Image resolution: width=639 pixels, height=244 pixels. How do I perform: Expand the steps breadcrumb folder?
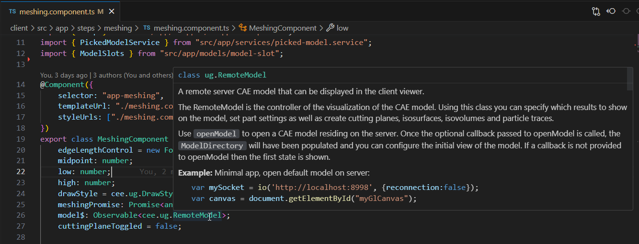click(x=85, y=28)
